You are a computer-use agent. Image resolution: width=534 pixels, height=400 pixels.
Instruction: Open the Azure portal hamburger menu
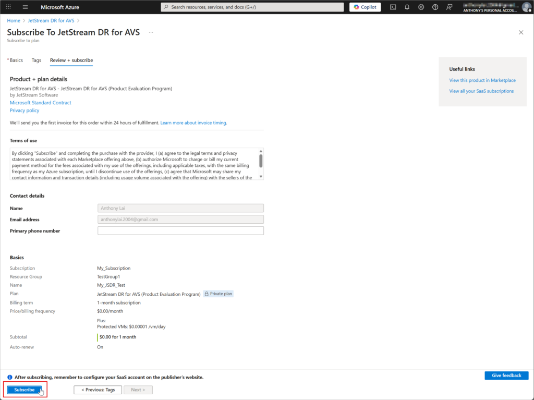pos(25,7)
